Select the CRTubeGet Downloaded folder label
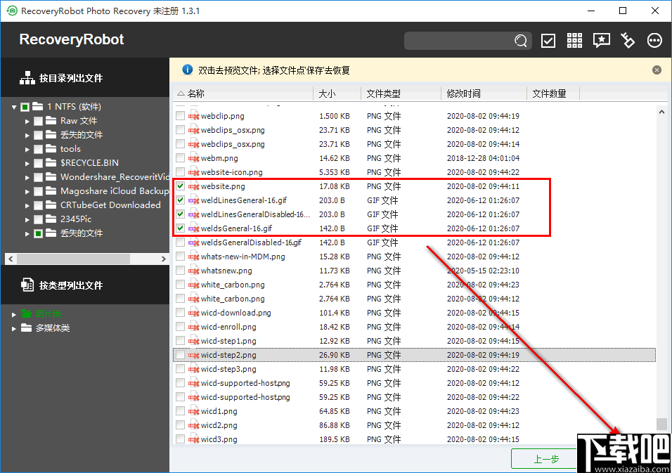This screenshot has height=473, width=672. 110,205
